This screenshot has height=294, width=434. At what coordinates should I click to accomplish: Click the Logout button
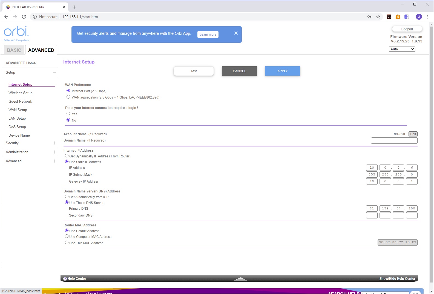(x=407, y=29)
